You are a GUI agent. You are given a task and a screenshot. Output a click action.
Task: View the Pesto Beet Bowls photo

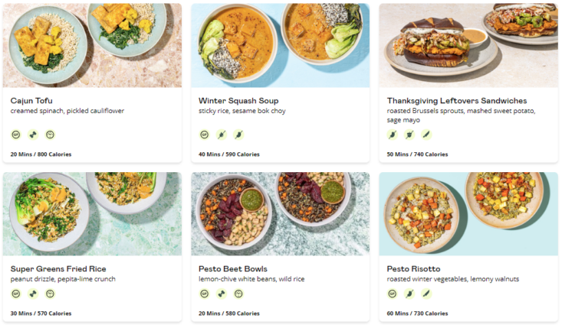[x=280, y=213]
